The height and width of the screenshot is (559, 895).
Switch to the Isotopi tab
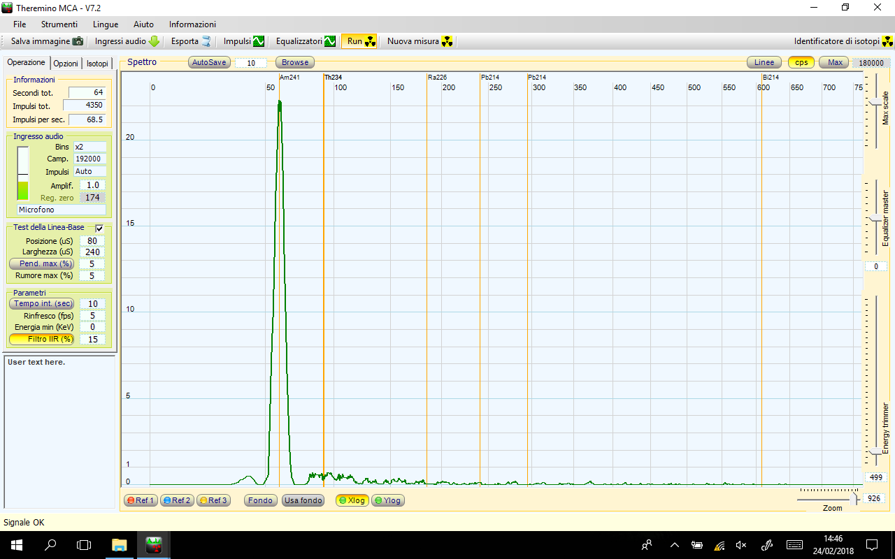click(x=97, y=63)
